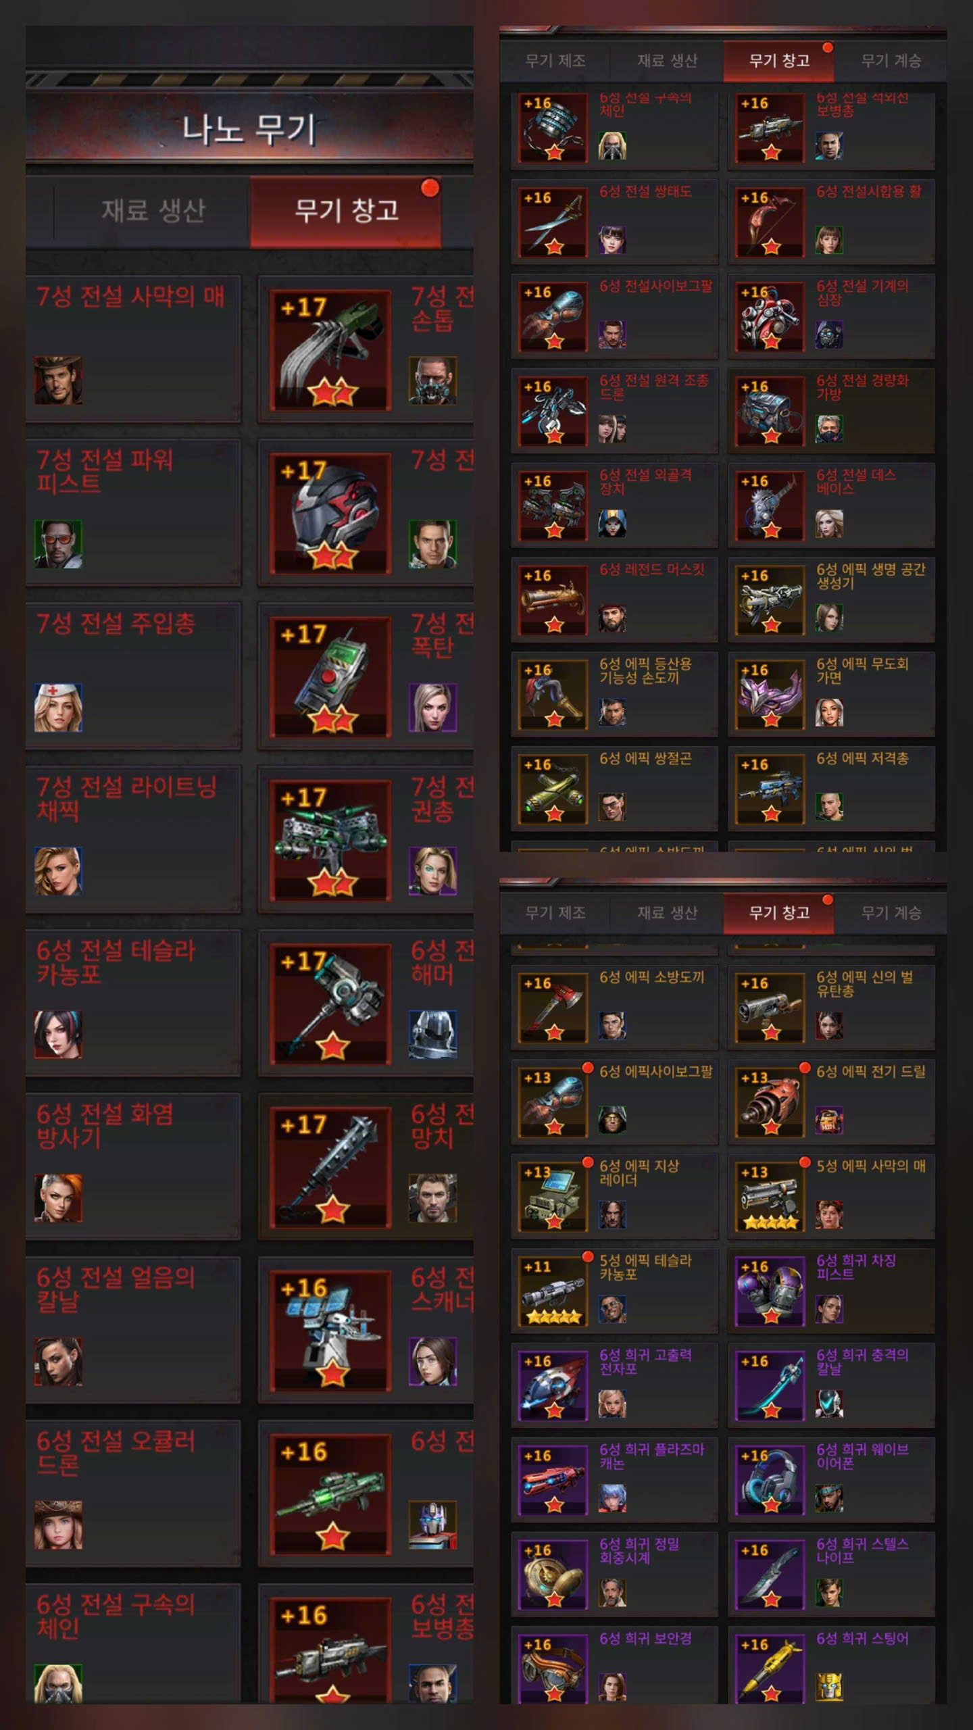973x1730 pixels.
Task: Select the +17 claw weapon icon 손톱
Action: click(x=330, y=350)
